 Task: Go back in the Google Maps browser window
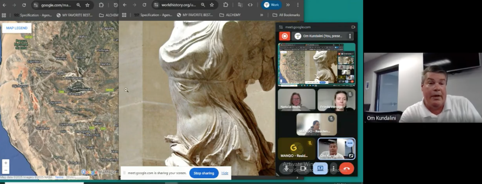point(4,5)
